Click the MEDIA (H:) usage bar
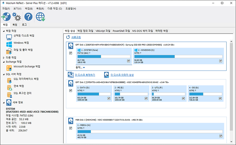The height and width of the screenshot is (145, 236). [x=150, y=132]
